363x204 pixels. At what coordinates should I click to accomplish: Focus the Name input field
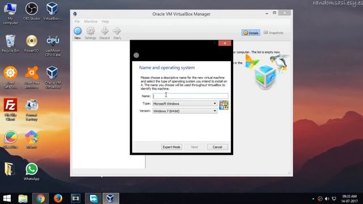pyautogui.click(x=191, y=96)
